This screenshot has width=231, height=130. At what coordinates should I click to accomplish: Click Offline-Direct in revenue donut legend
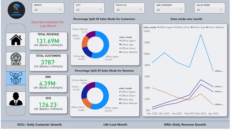click(127, 96)
